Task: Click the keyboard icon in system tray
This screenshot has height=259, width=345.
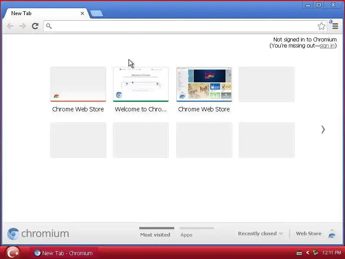Action: pyautogui.click(x=299, y=253)
